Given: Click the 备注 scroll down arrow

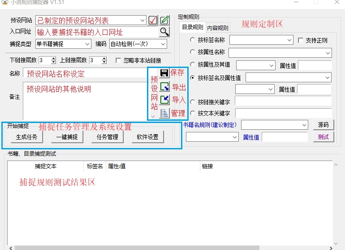Looking at the screenshot, I should coord(153,117).
